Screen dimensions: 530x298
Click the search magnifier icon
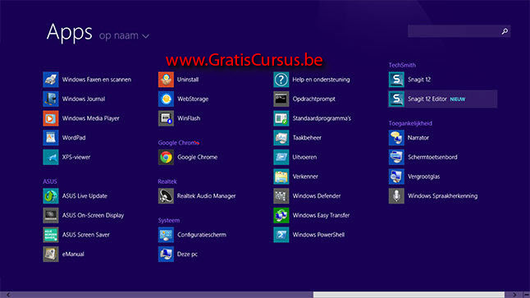505,31
